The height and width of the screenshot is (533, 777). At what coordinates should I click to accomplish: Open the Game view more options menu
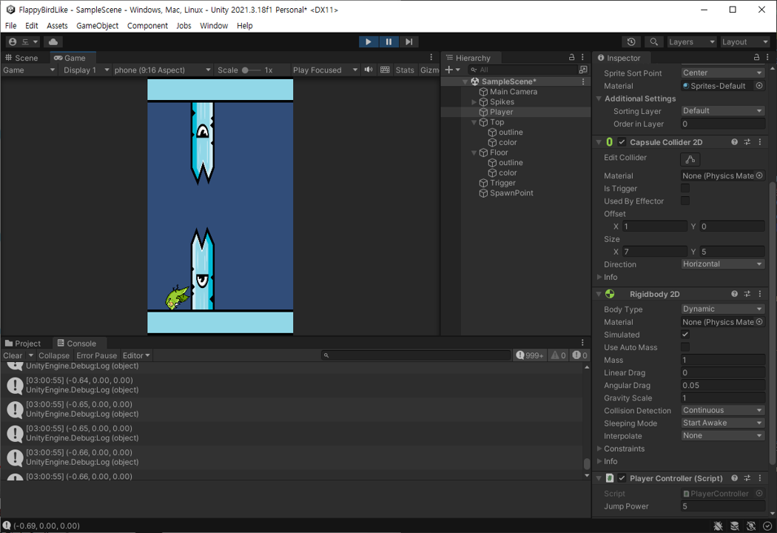coord(431,58)
